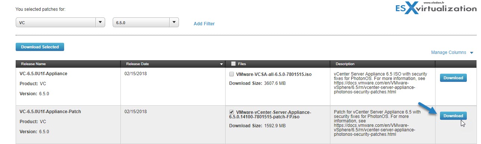Click the Download Selected button
This screenshot has height=144, width=481.
pos(40,47)
